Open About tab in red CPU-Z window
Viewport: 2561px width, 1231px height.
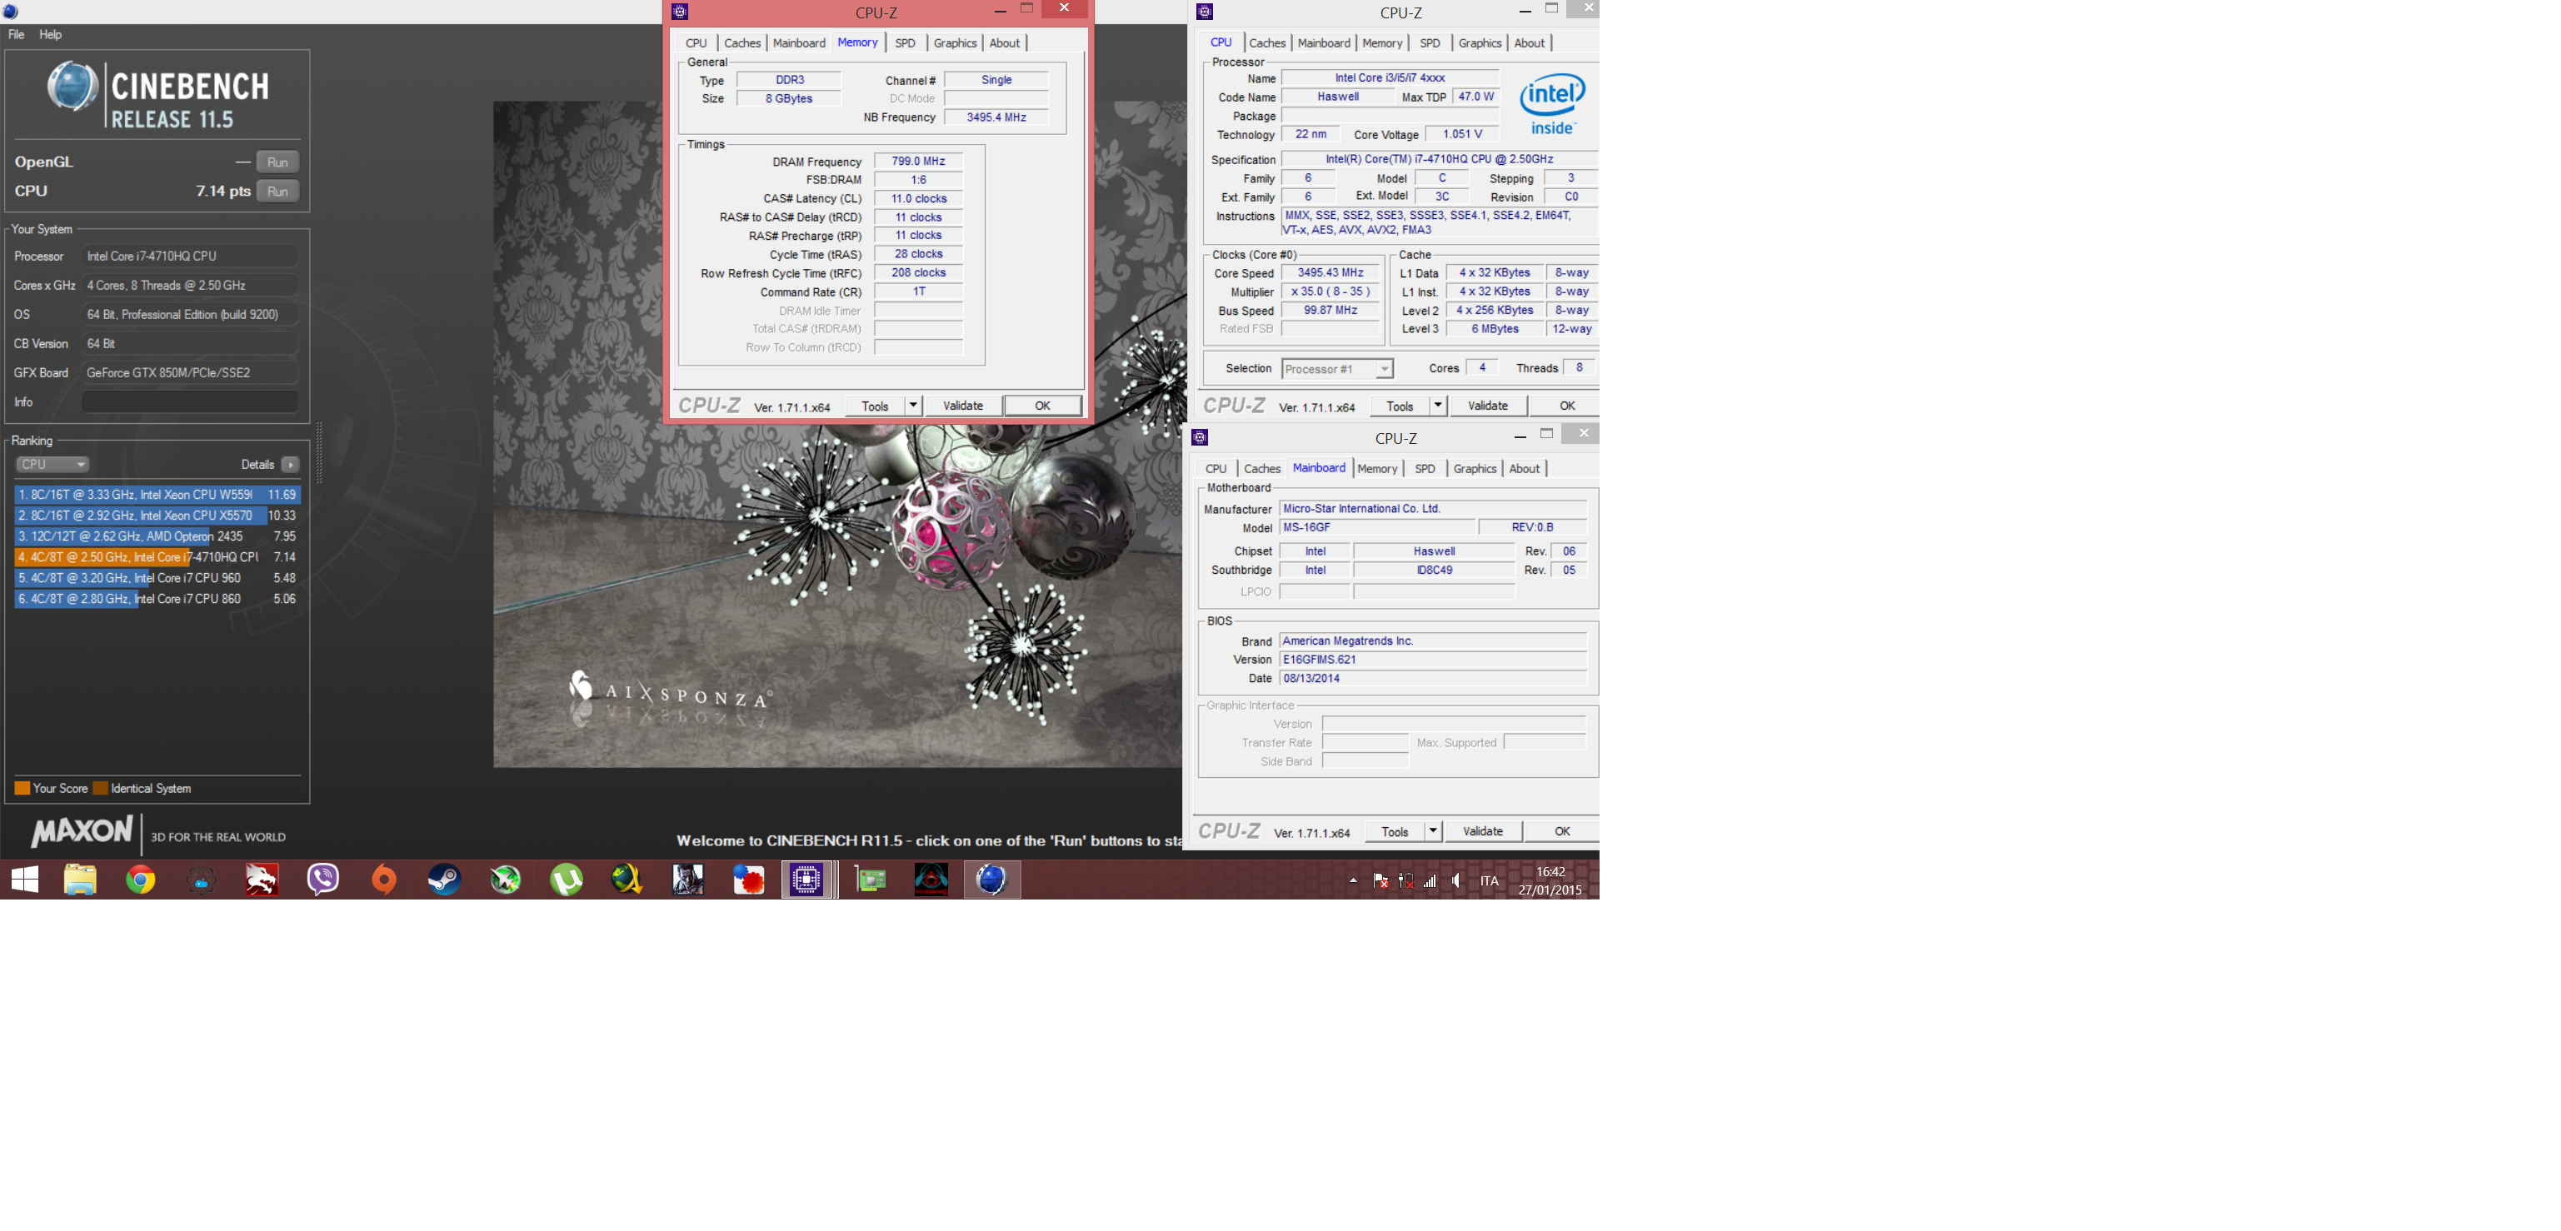coord(1004,42)
